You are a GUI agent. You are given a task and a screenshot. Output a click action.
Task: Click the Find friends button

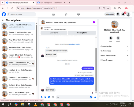coord(110,14)
